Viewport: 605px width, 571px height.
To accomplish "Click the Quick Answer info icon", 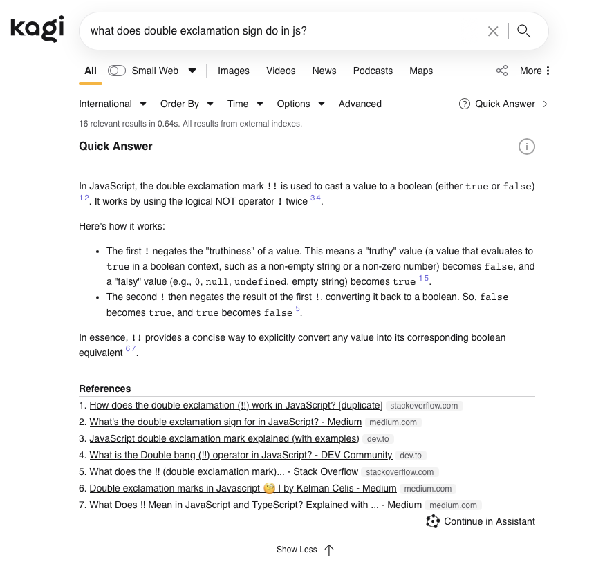I will [x=527, y=147].
